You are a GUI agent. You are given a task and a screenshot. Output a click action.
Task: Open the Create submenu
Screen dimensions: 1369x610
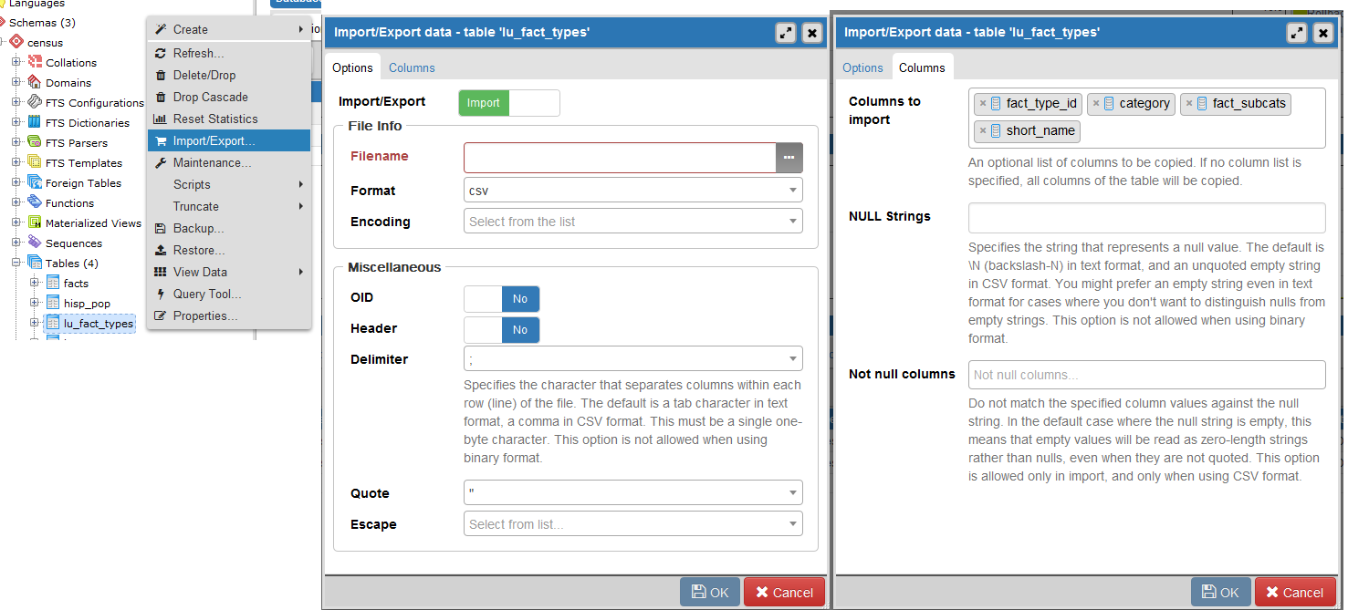pos(229,29)
